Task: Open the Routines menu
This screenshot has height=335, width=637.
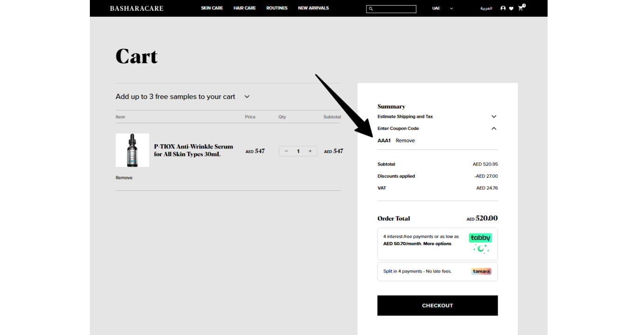Action: coord(277,8)
